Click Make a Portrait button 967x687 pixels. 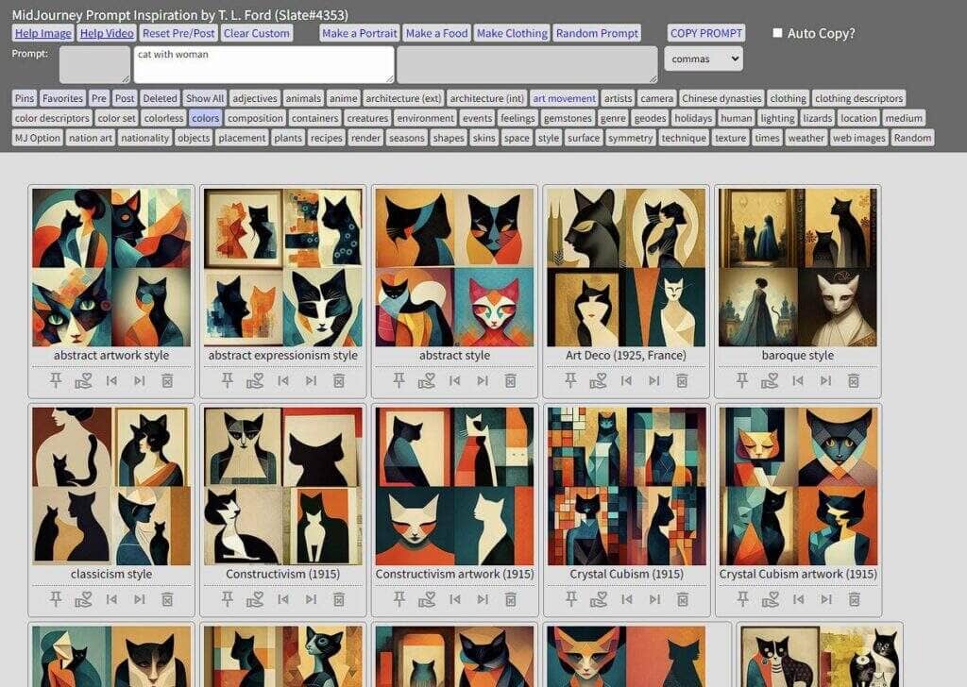(x=360, y=33)
